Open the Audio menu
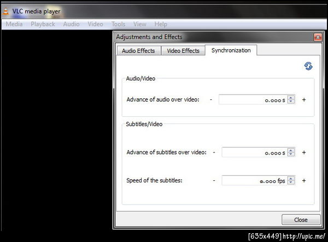This screenshot has width=328, height=242. 71,24
